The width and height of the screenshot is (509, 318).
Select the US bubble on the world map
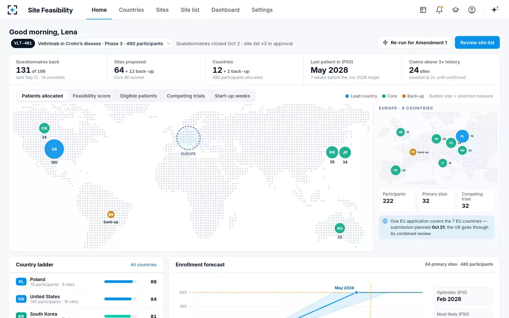pyautogui.click(x=54, y=149)
